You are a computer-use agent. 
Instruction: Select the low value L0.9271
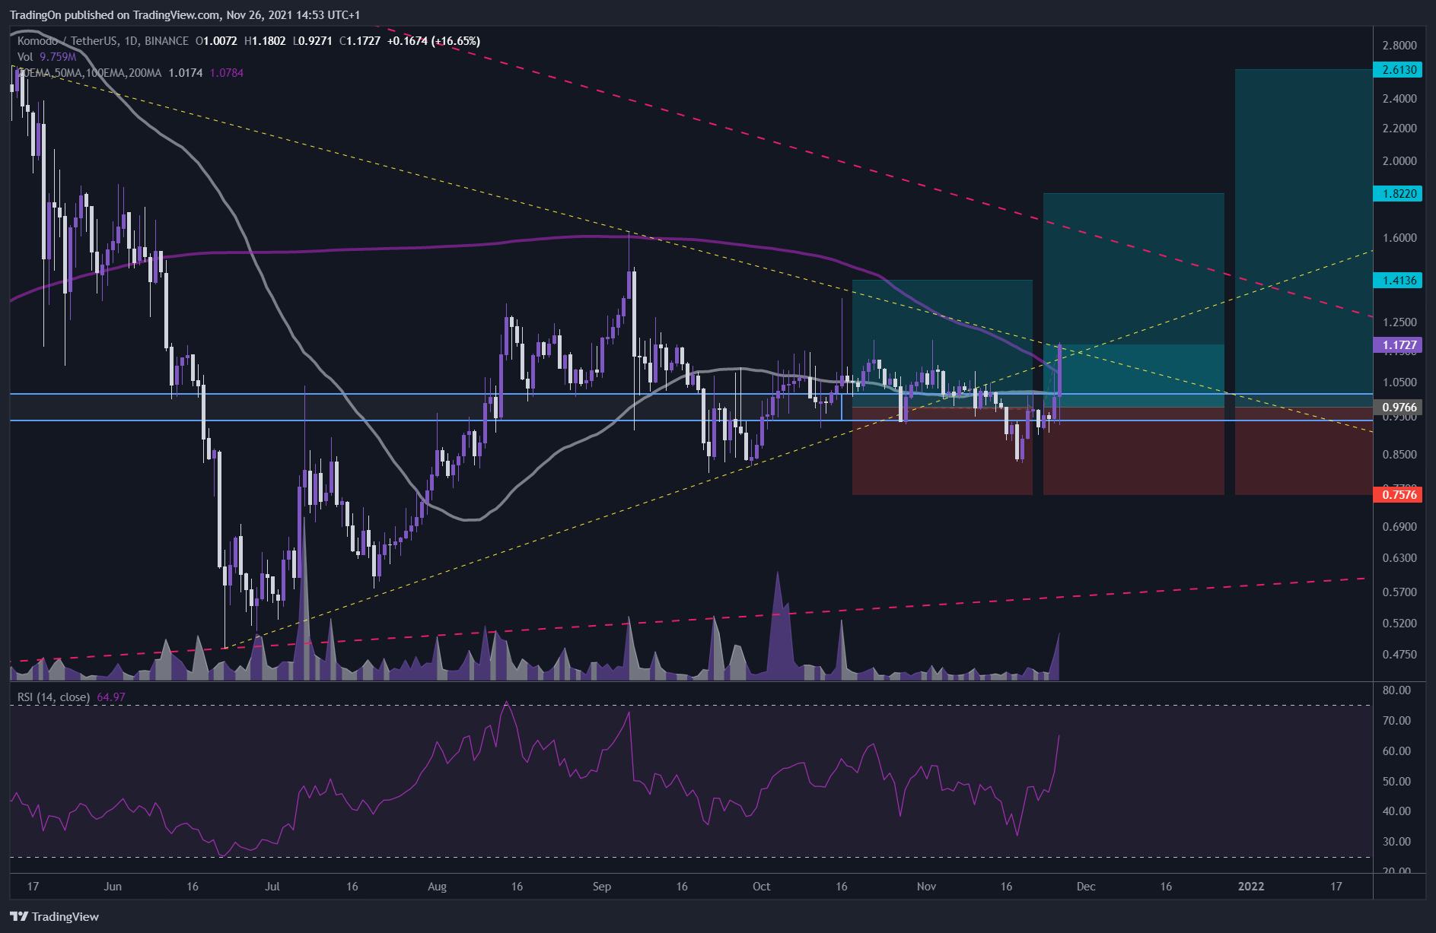click(x=312, y=41)
